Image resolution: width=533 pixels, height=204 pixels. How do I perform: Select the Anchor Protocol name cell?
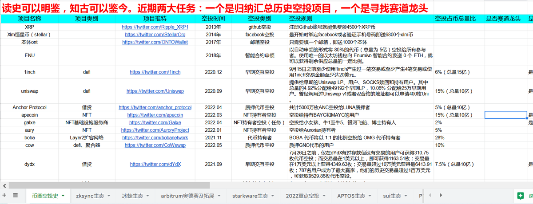(30, 107)
